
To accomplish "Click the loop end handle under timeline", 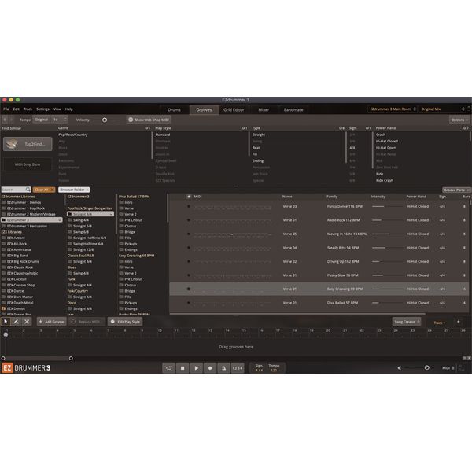I will coord(71,358).
